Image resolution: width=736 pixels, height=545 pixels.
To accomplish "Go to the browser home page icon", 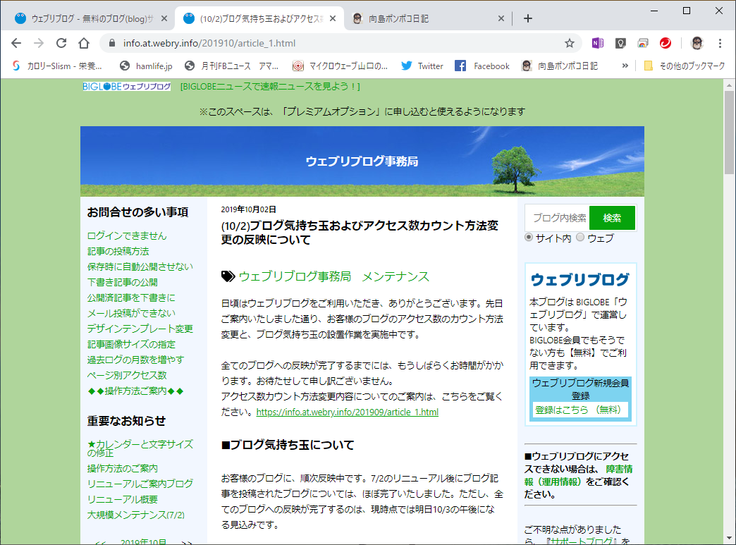I will point(84,43).
